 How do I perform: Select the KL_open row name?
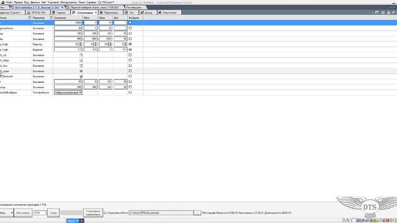point(4,71)
